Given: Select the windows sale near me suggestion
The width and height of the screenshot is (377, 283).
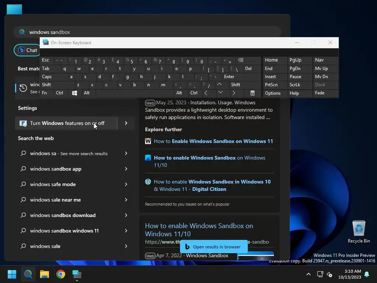Looking at the screenshot, I should click(x=55, y=200).
